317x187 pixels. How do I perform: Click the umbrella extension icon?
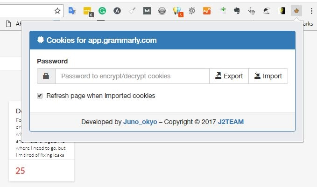[267, 11]
